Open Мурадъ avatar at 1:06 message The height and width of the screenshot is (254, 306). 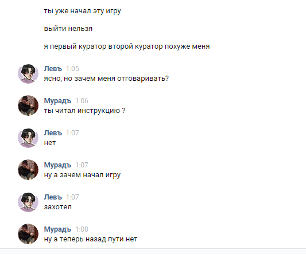[x=28, y=105]
